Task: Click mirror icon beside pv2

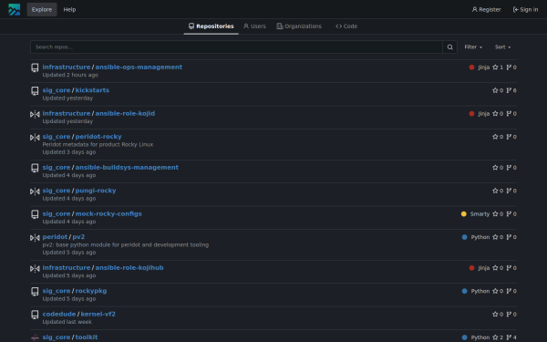Action: tap(35, 238)
